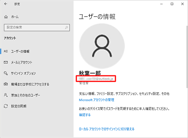Screen dimensions: 188x138
Task: Open Microsoft アカウントの管理 link
Action: pos(97,100)
